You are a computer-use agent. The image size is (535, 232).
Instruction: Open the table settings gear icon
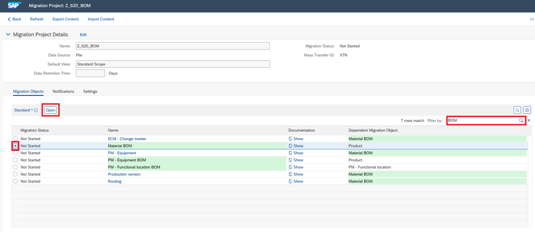pos(527,110)
